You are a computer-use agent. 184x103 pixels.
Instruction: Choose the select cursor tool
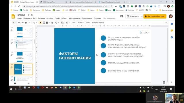coord(40,23)
